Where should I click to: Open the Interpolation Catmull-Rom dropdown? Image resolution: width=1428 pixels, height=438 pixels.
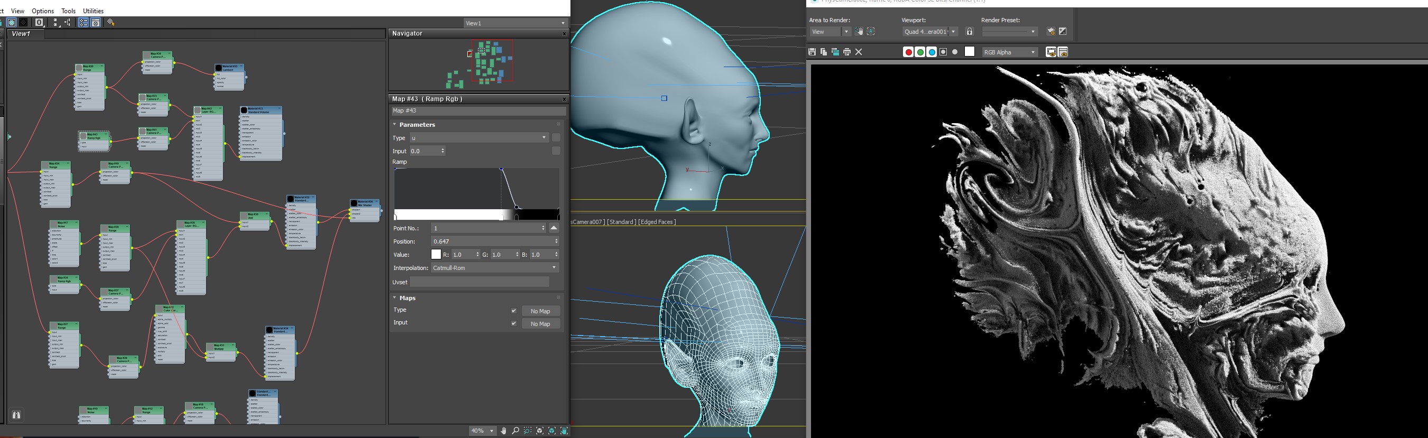pos(494,268)
